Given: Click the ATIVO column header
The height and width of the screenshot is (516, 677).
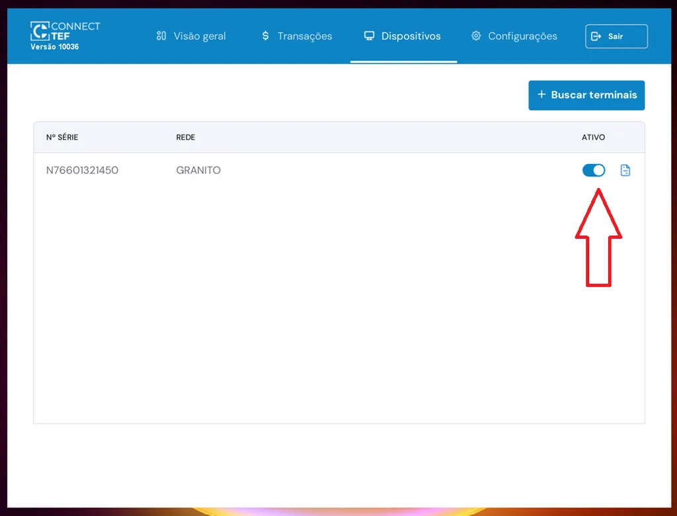Looking at the screenshot, I should point(593,138).
